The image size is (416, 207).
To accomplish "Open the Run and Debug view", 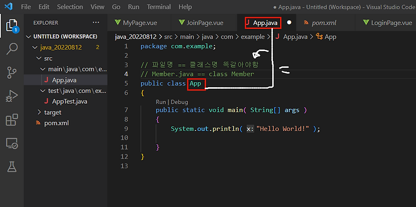I will [12, 96].
